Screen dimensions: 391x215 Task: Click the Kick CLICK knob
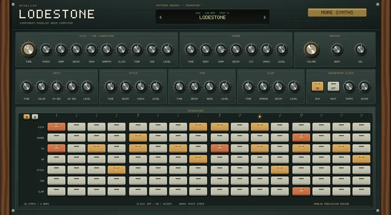tap(122, 50)
